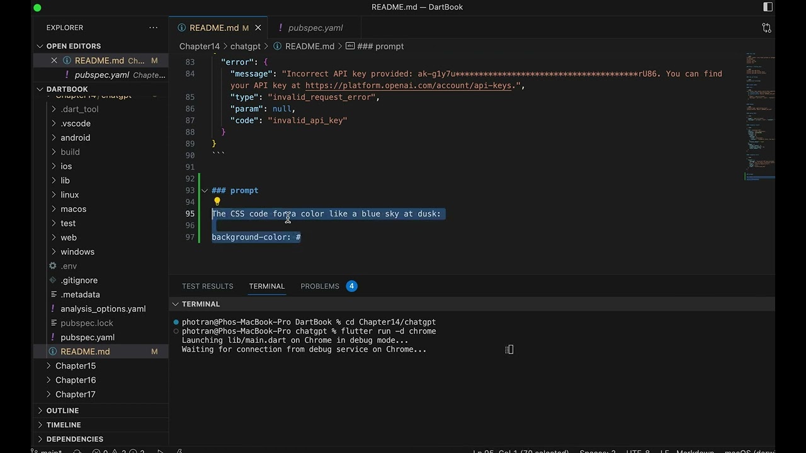Viewport: 806px width, 453px height.
Task: Switch to the pubspec.yaml editor tab
Action: point(315,28)
